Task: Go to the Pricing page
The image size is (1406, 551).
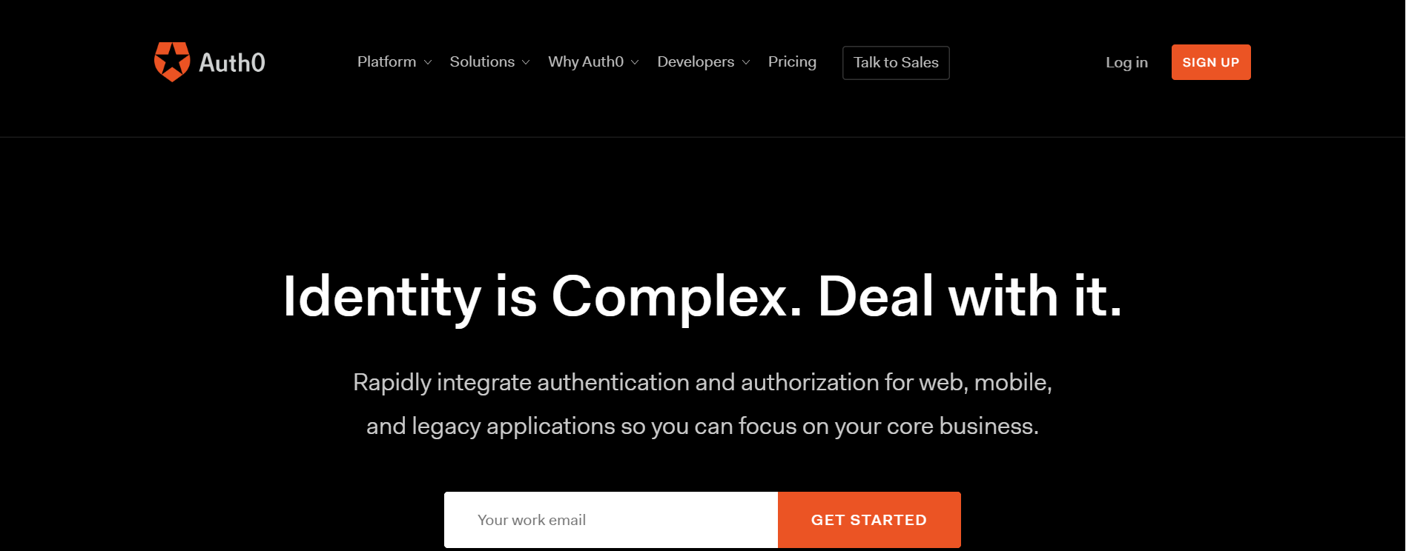Action: [792, 62]
